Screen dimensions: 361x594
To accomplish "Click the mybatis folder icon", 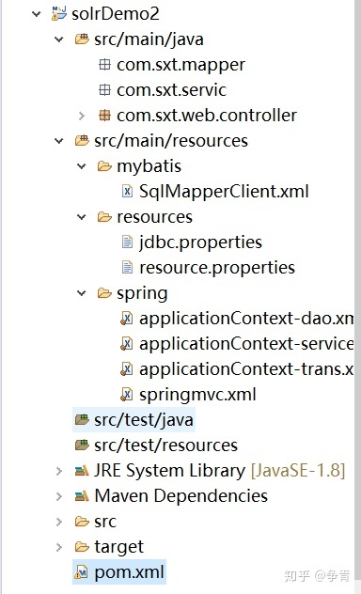I will (x=104, y=166).
